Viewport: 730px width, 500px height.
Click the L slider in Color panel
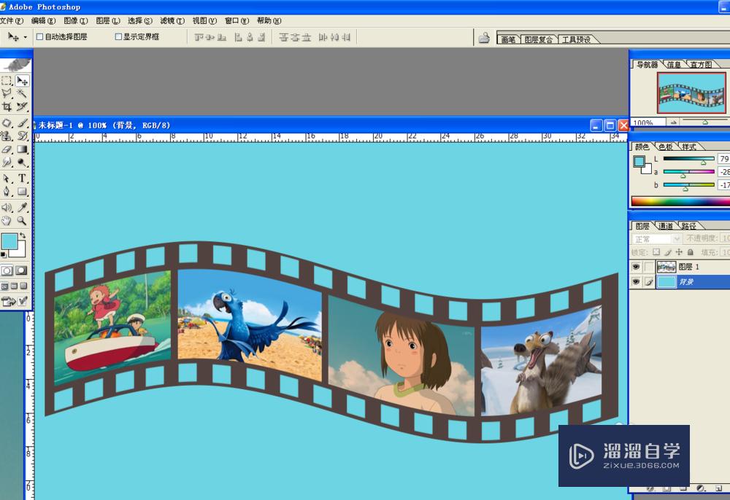[x=688, y=159]
